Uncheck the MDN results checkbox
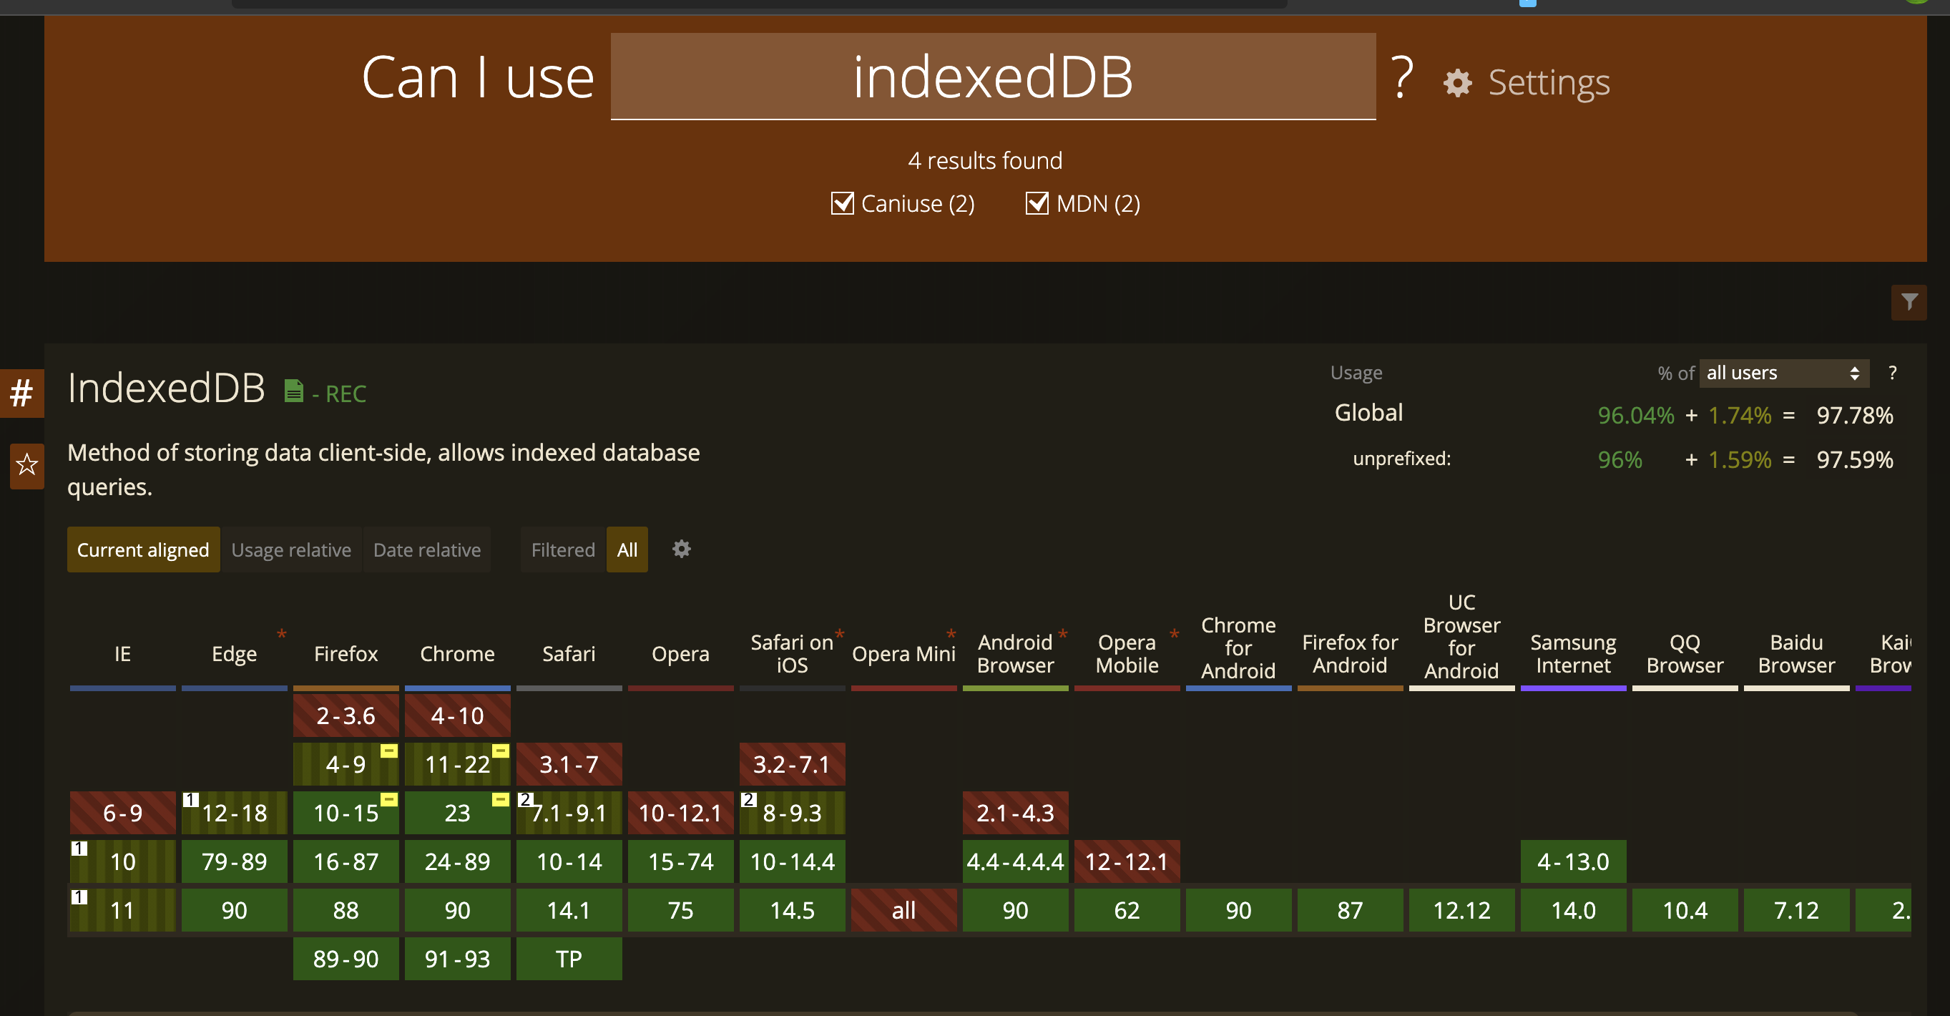 (x=1037, y=203)
